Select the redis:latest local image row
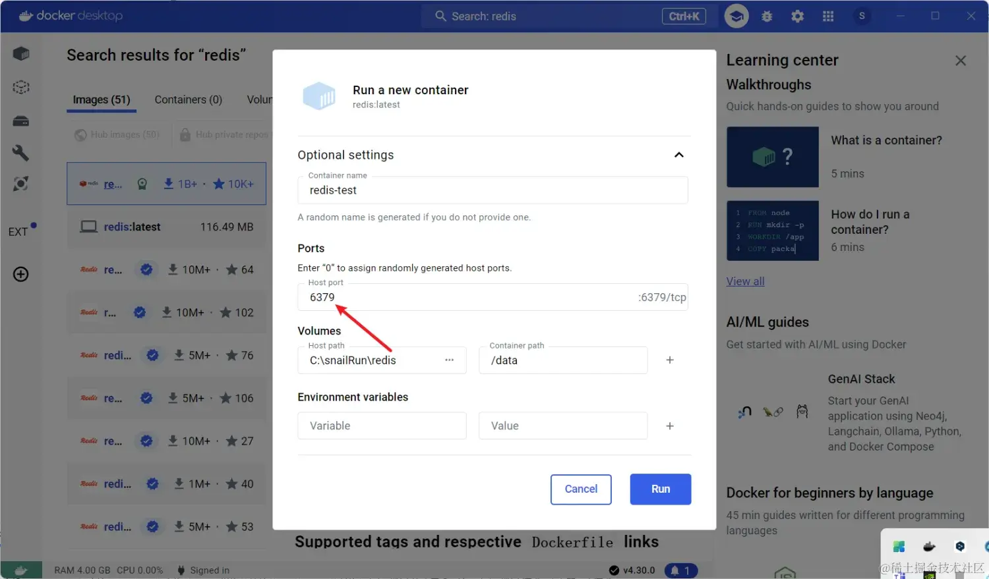Image resolution: width=989 pixels, height=579 pixels. (x=166, y=227)
